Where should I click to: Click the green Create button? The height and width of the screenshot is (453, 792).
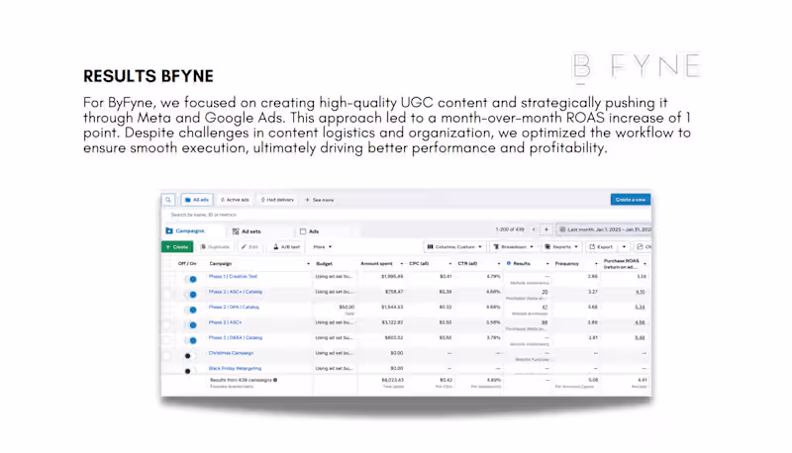(177, 247)
